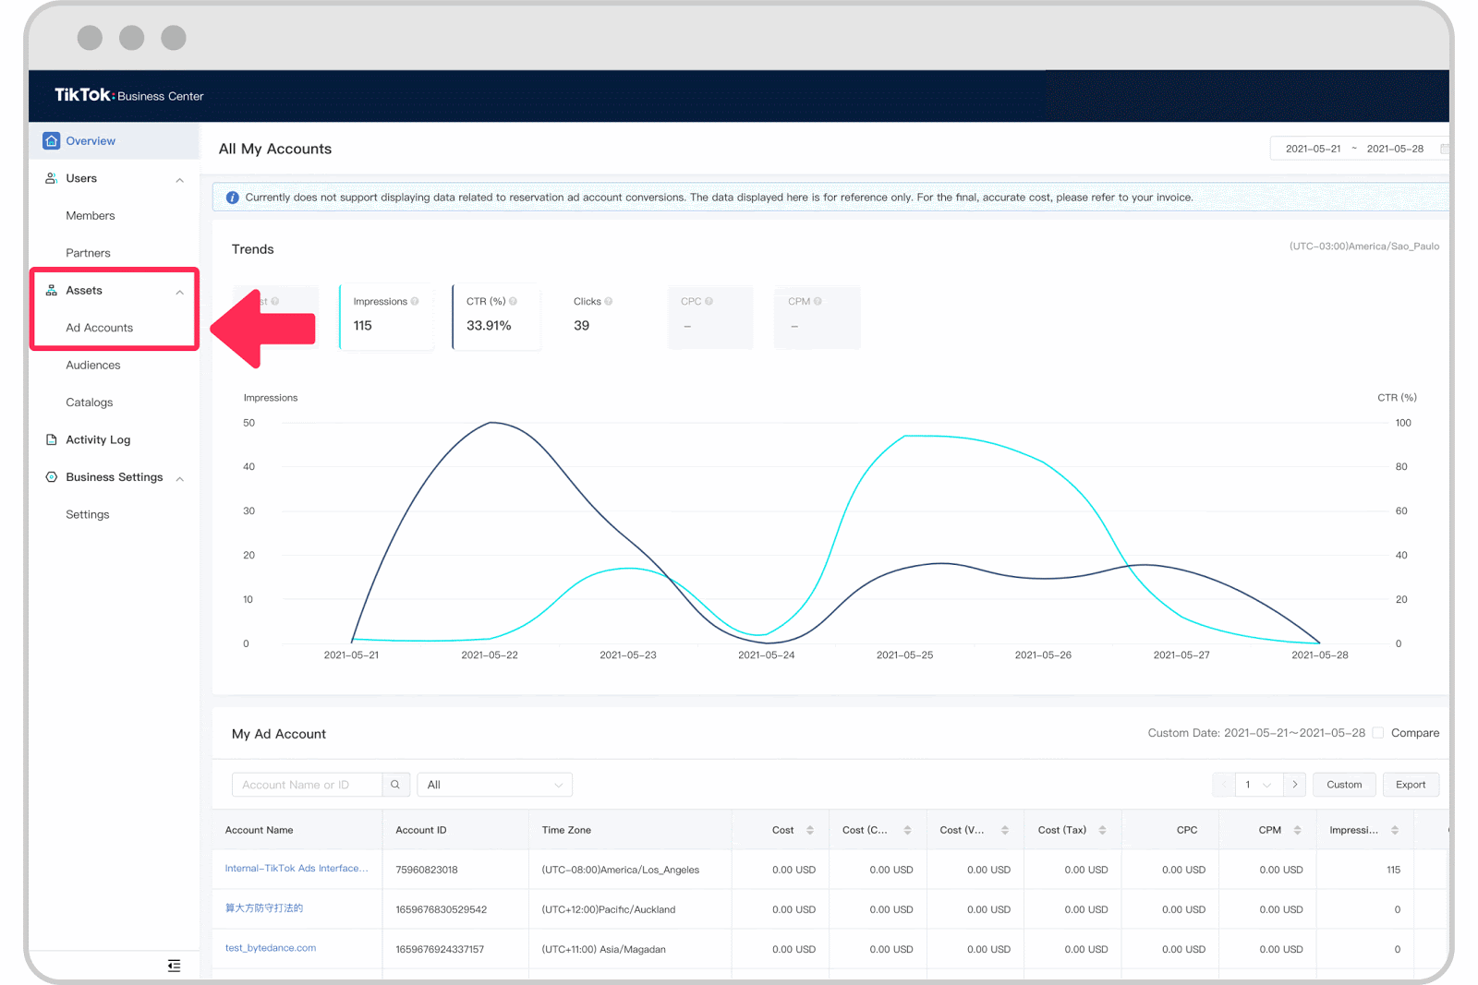
Task: Enable the Compare checkbox
Action: click(x=1378, y=733)
